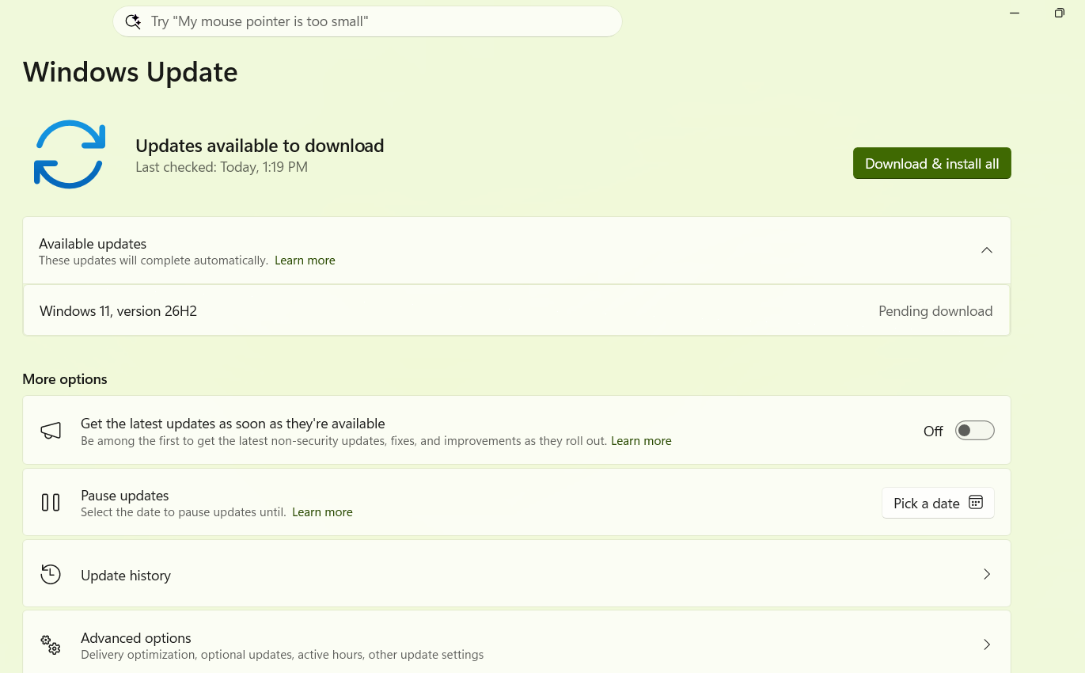Open Learn more link for Pause updates
Screen dimensions: 1085x673
tap(322, 512)
